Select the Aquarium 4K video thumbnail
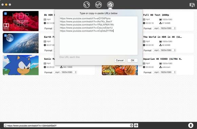This screenshot has width=197, height=129. pos(120,70)
